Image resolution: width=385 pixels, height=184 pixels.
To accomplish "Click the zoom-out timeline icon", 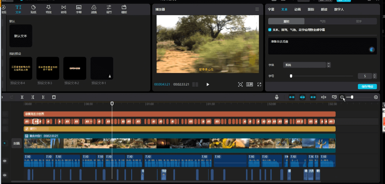I will click(342, 97).
